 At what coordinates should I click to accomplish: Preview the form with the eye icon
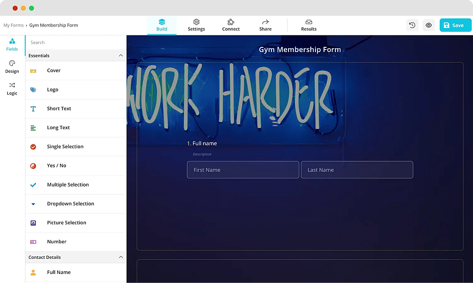[429, 26]
